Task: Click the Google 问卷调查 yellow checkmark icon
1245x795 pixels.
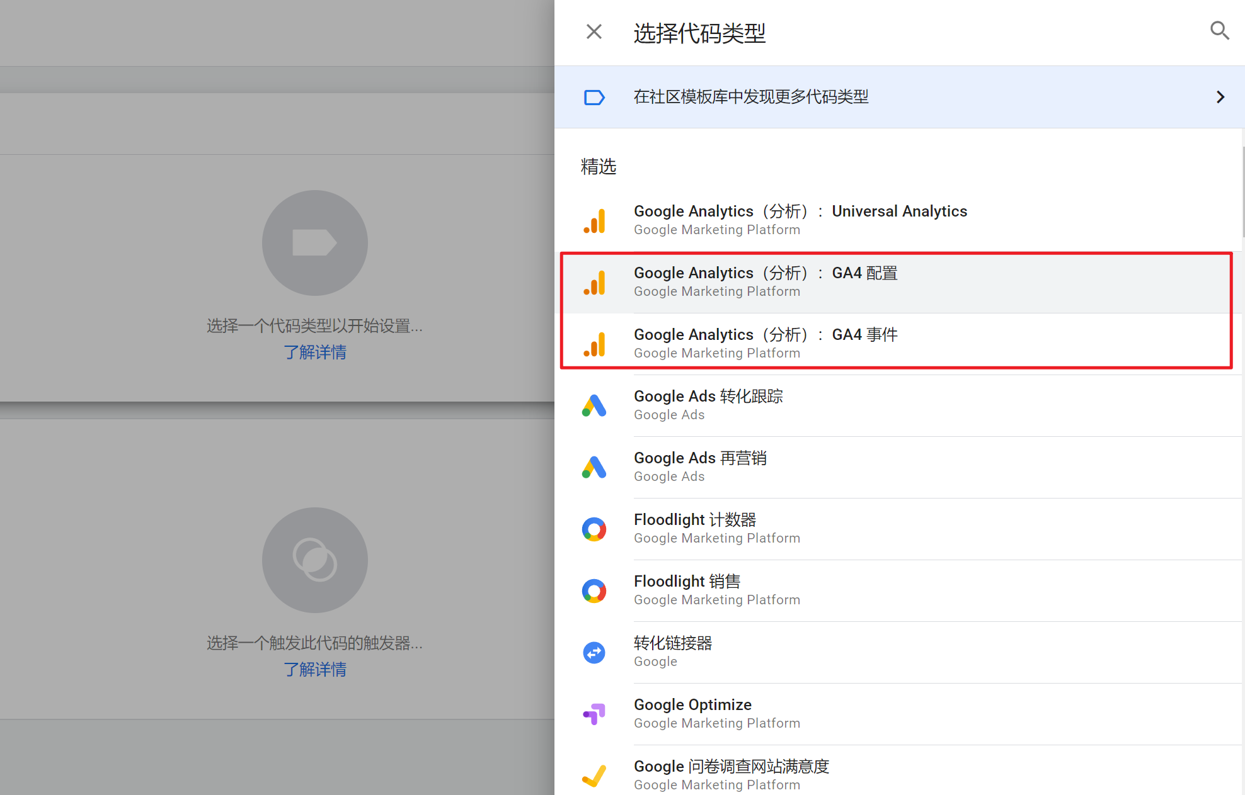Action: 594,775
